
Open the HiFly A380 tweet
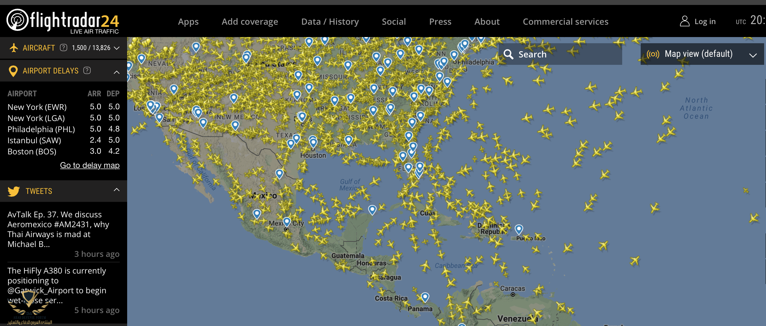click(63, 290)
